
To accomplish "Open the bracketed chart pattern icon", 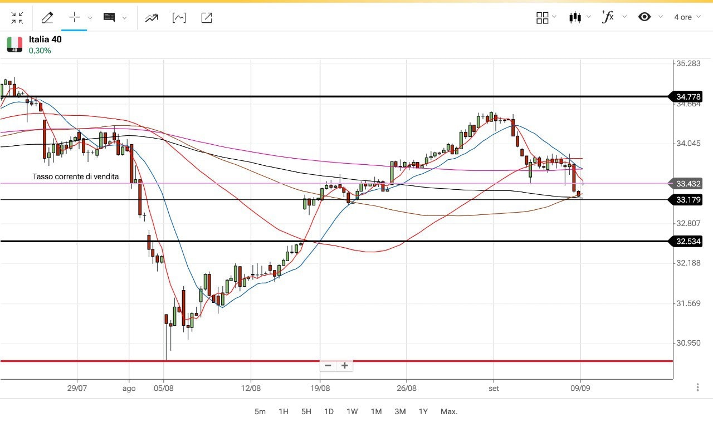I will click(x=179, y=18).
